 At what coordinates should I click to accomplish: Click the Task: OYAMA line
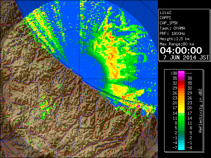pos(172,28)
